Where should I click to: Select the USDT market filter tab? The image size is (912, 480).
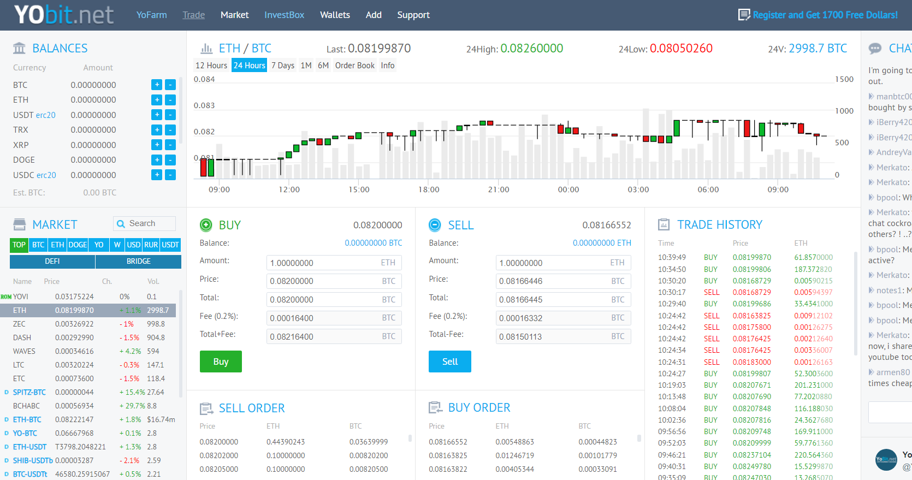(x=170, y=245)
